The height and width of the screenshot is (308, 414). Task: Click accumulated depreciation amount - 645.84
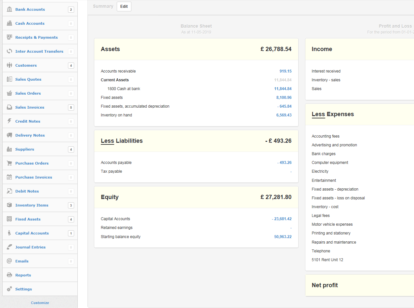point(285,106)
